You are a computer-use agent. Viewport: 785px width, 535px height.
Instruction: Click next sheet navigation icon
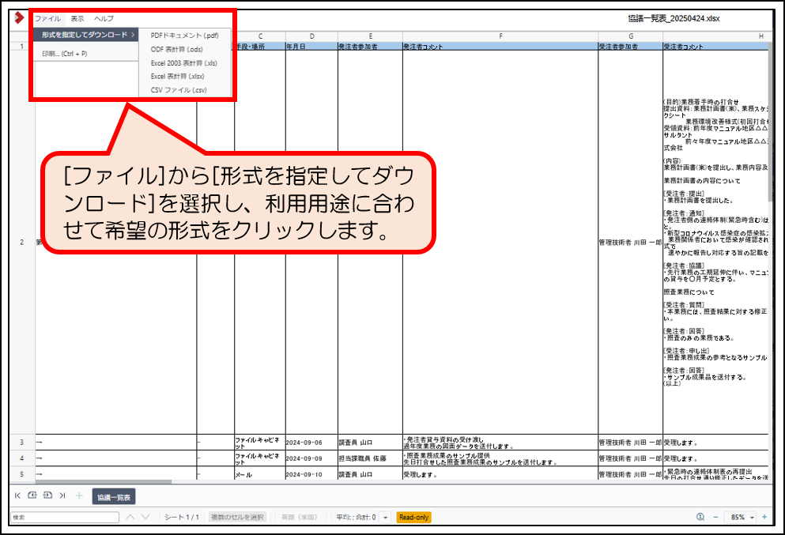[47, 495]
